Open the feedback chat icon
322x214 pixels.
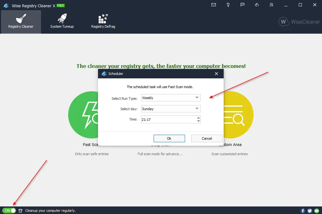click(x=243, y=5)
